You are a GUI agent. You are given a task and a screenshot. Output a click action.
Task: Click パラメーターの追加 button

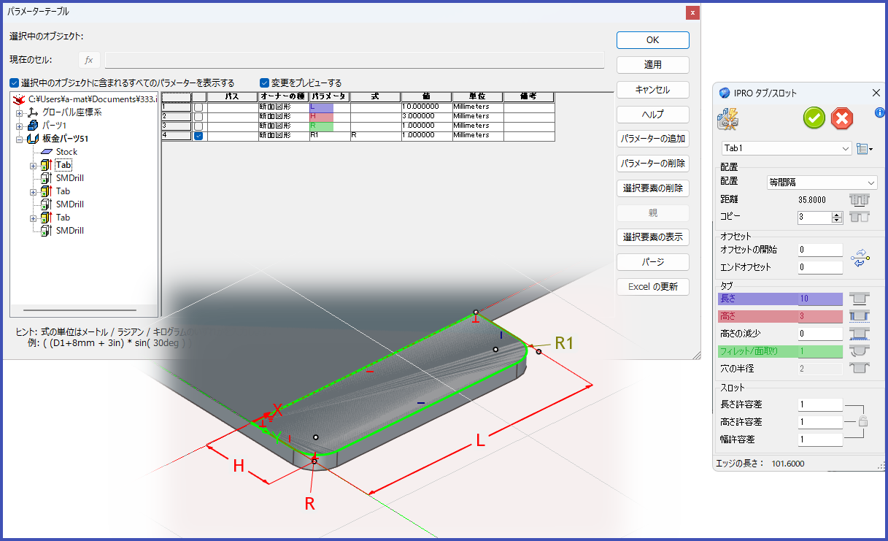pos(652,139)
